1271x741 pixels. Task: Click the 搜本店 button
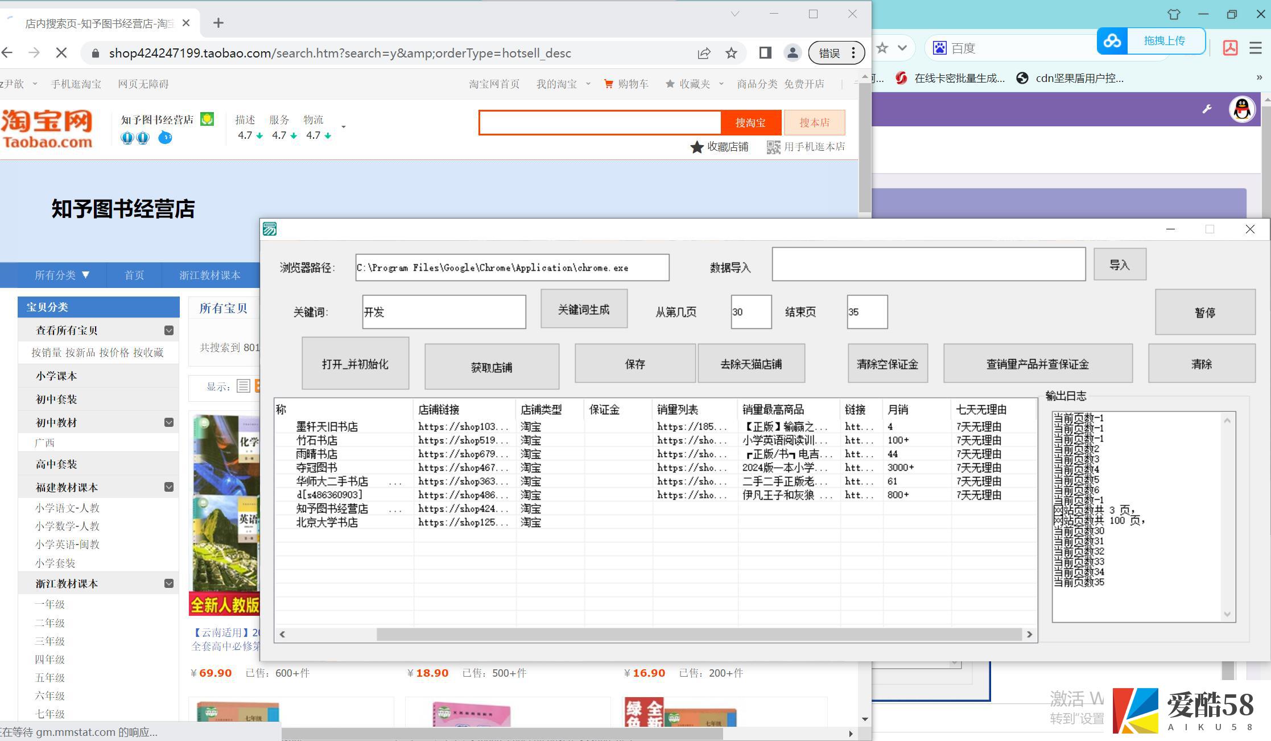pyautogui.click(x=815, y=122)
